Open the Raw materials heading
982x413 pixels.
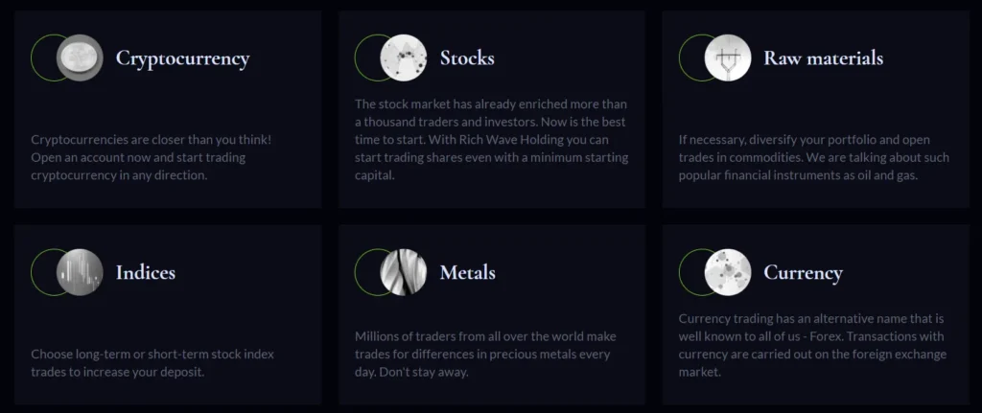point(823,58)
